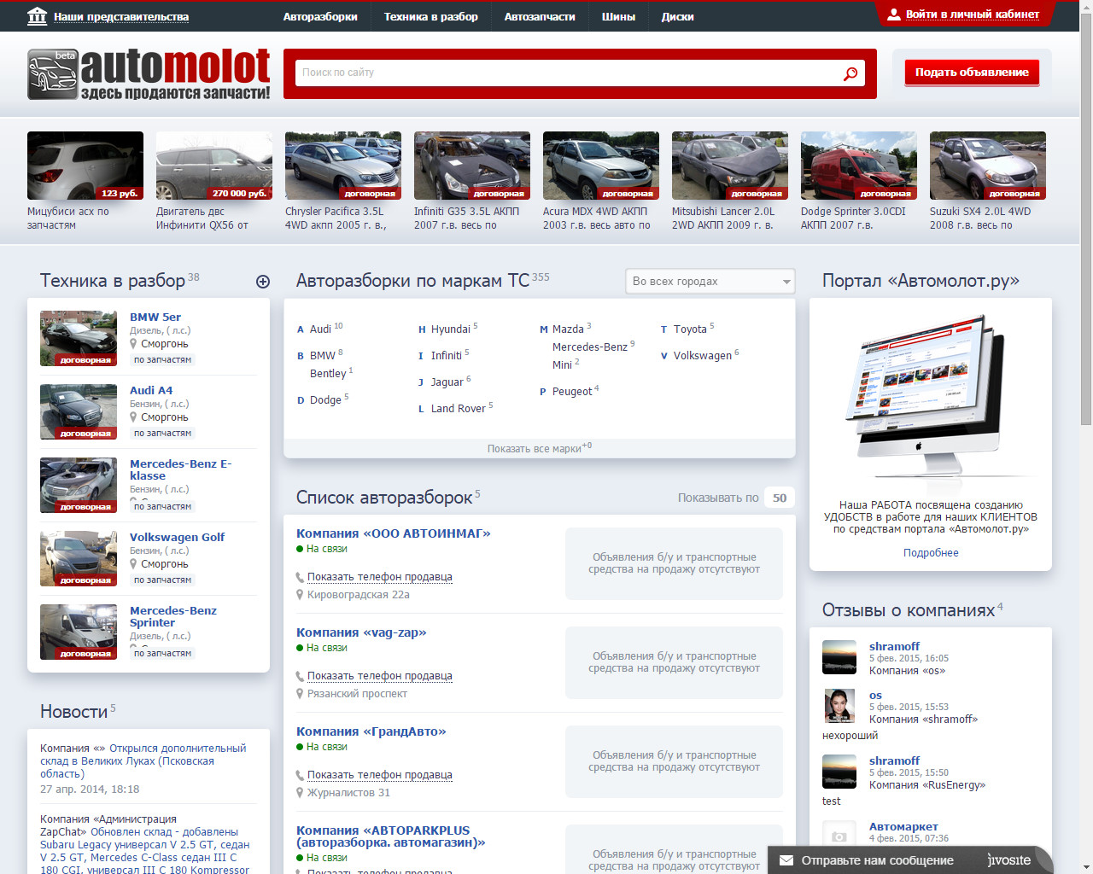Click the phone icon for vag-zap
Screen dimensions: 1093x874
[x=300, y=677]
